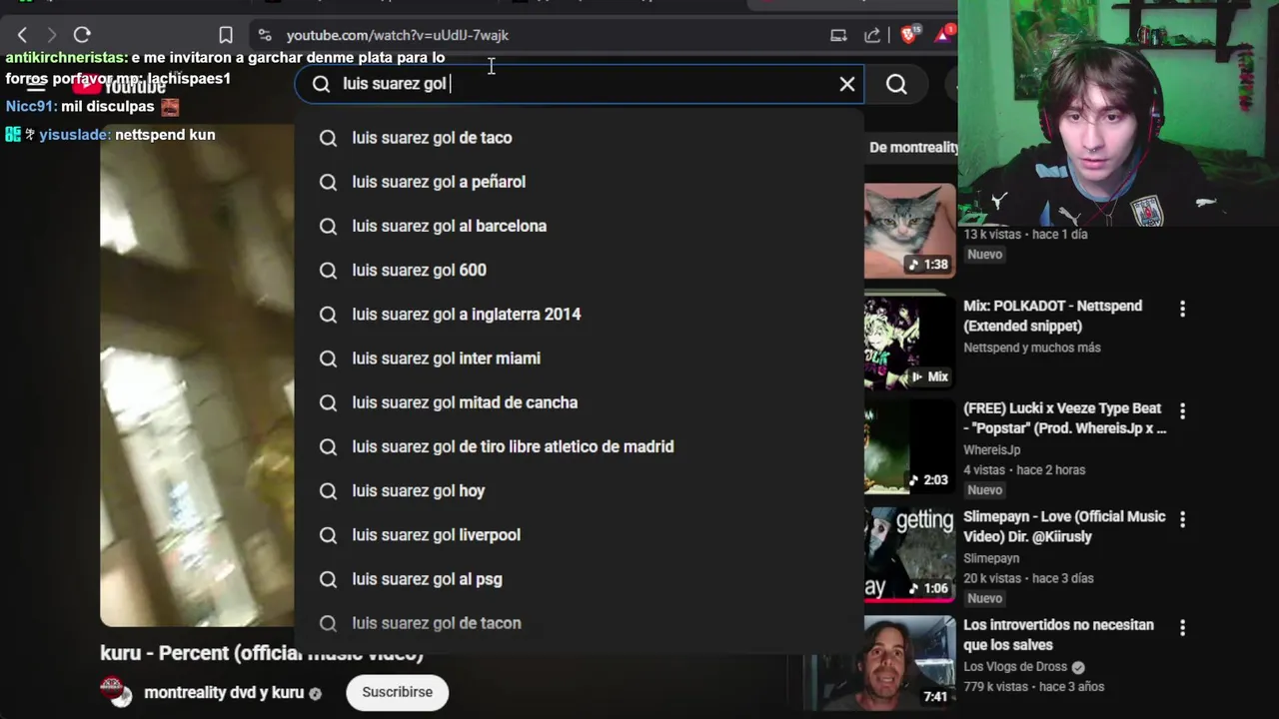Open Slimepayn - Love video thumbnail
Image resolution: width=1279 pixels, height=719 pixels.
[909, 553]
